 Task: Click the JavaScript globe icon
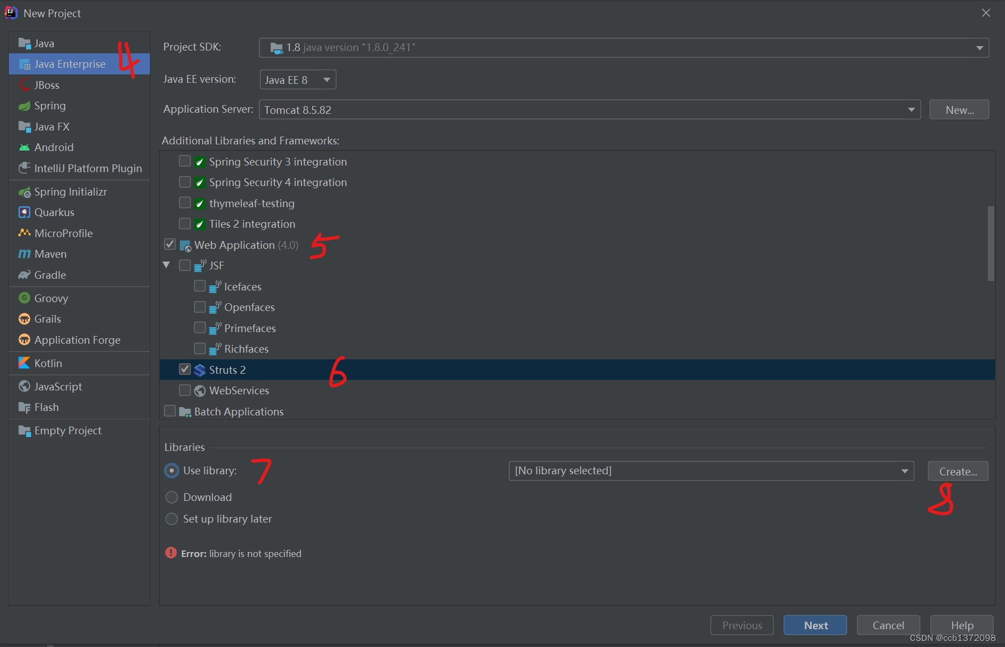pos(24,387)
